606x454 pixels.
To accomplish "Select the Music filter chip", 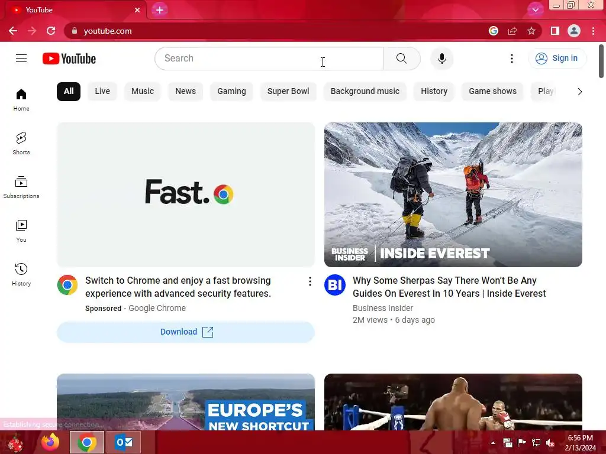I will [x=143, y=92].
